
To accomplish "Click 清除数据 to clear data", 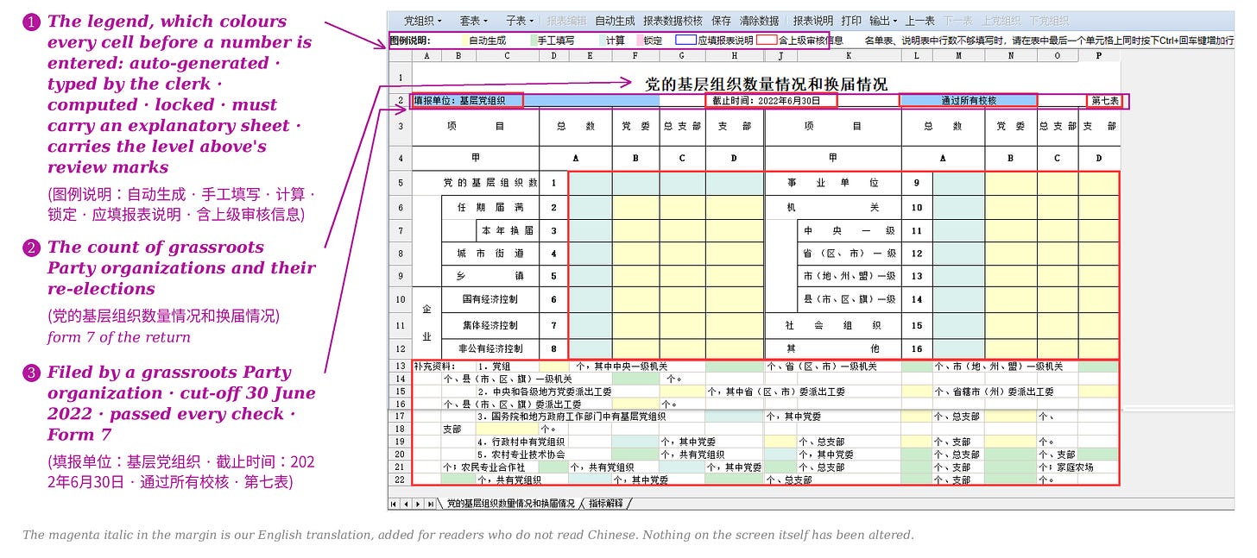I will (x=760, y=21).
